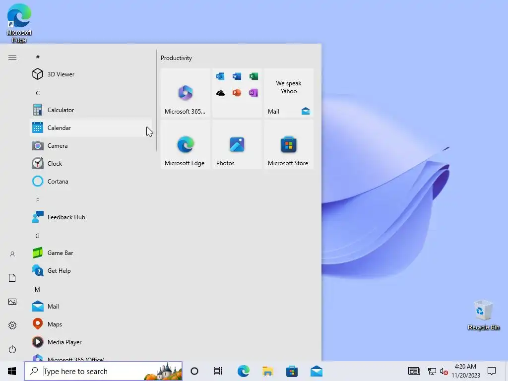The image size is (508, 381).
Task: Launch the Photos tile
Action: coord(237,144)
